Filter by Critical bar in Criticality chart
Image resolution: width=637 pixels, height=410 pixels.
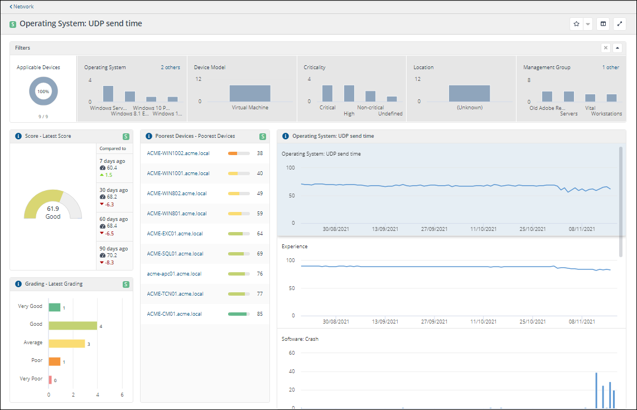coord(327,94)
